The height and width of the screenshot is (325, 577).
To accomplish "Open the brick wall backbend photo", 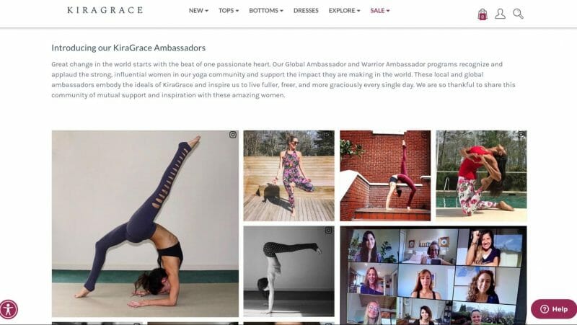I will pos(385,176).
